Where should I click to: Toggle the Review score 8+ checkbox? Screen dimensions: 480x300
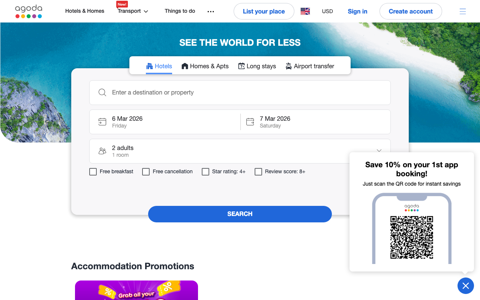258,172
